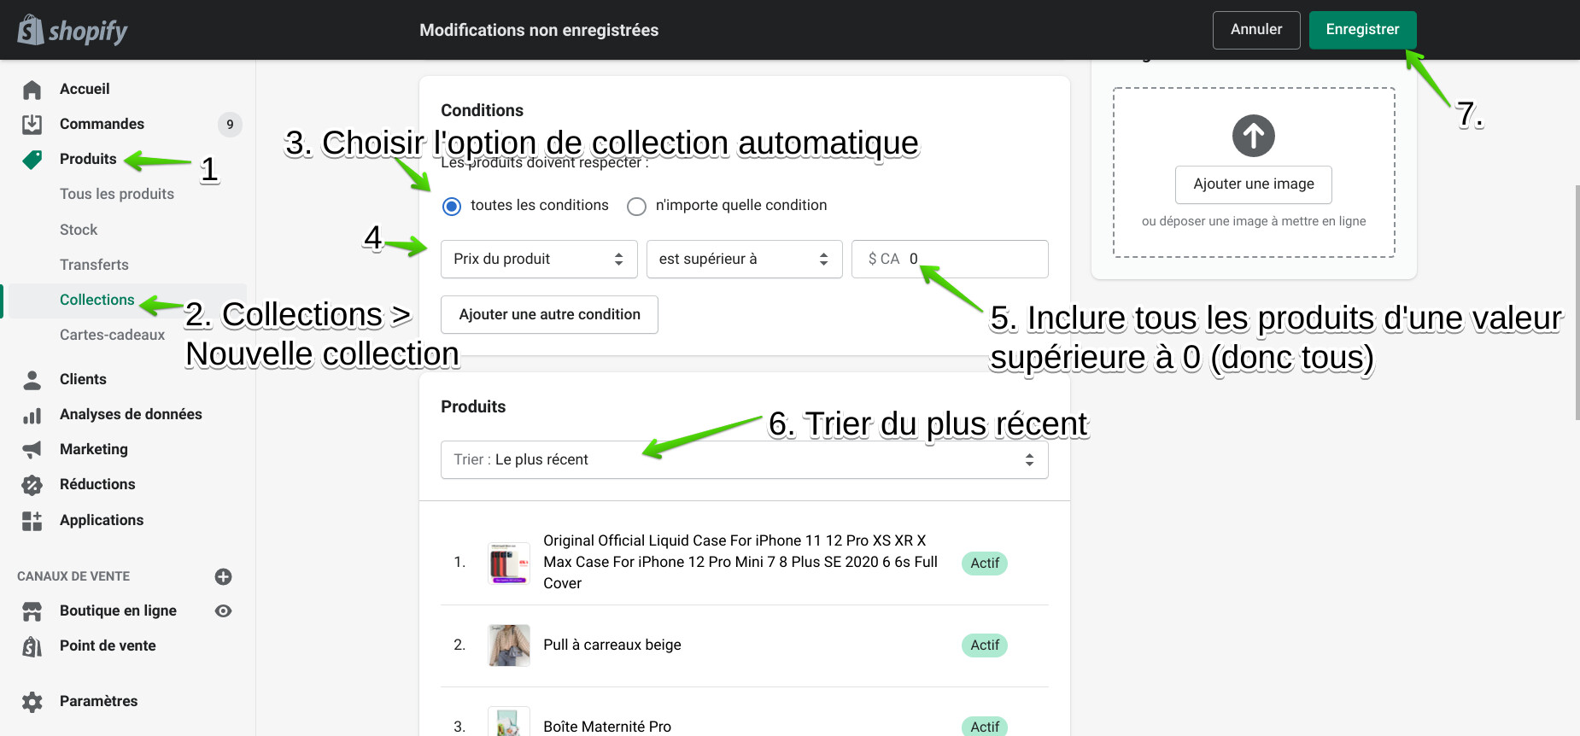This screenshot has width=1580, height=736.
Task: Click the page vertical scrollbar
Action: [x=1577, y=302]
